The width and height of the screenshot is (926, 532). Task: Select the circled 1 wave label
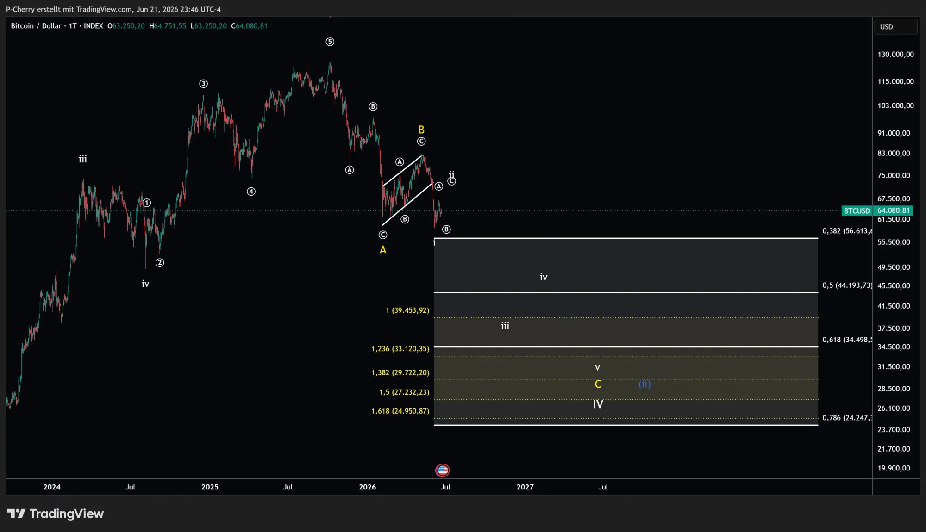[147, 203]
